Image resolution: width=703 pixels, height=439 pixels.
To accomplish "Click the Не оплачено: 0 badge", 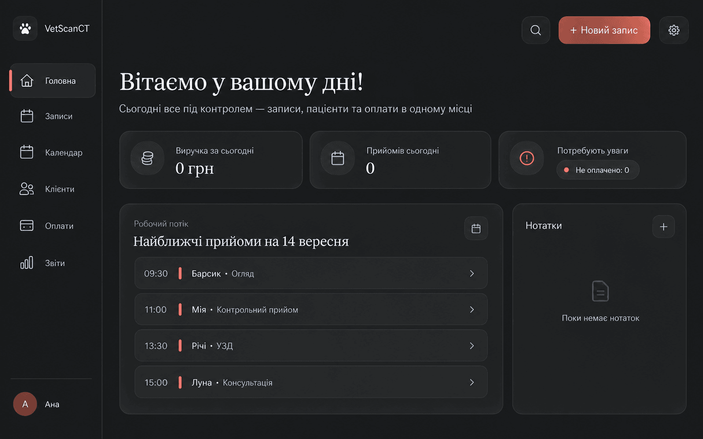I will [598, 170].
